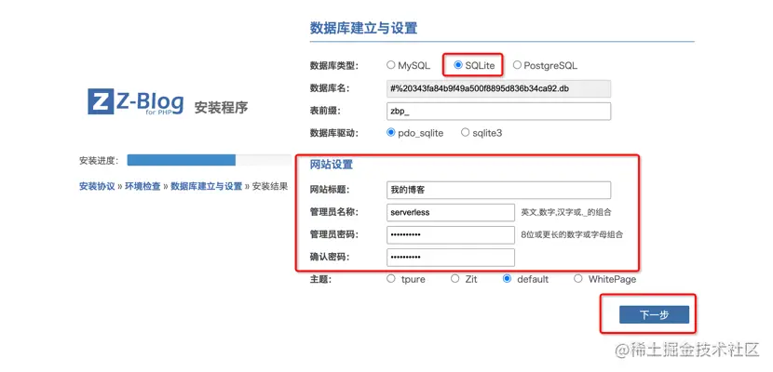The width and height of the screenshot is (773, 372).
Task: Select the PostgreSQL database type
Action: click(517, 65)
